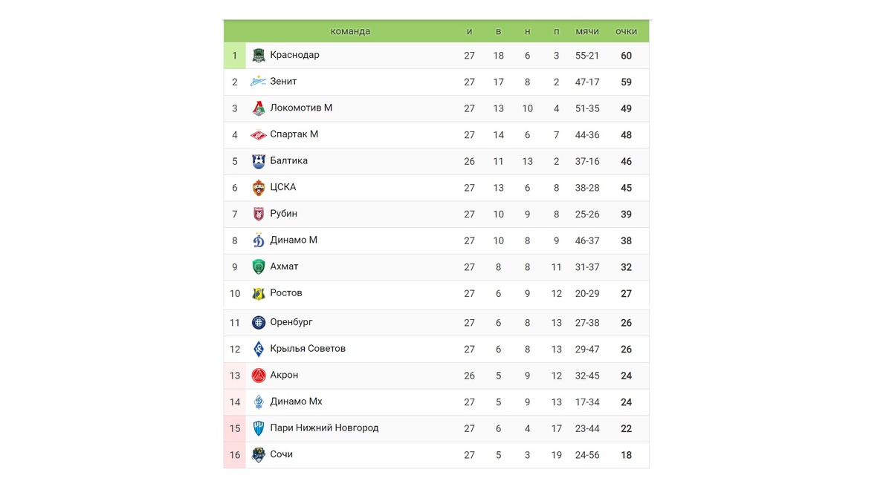Open the Рубин team link
The image size is (892, 501).
point(283,214)
